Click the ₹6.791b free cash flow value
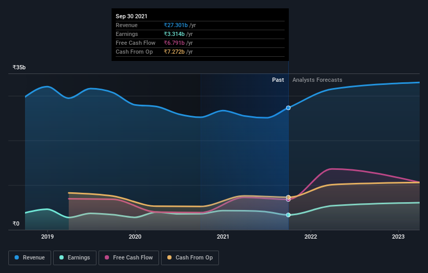 pyautogui.click(x=174, y=43)
